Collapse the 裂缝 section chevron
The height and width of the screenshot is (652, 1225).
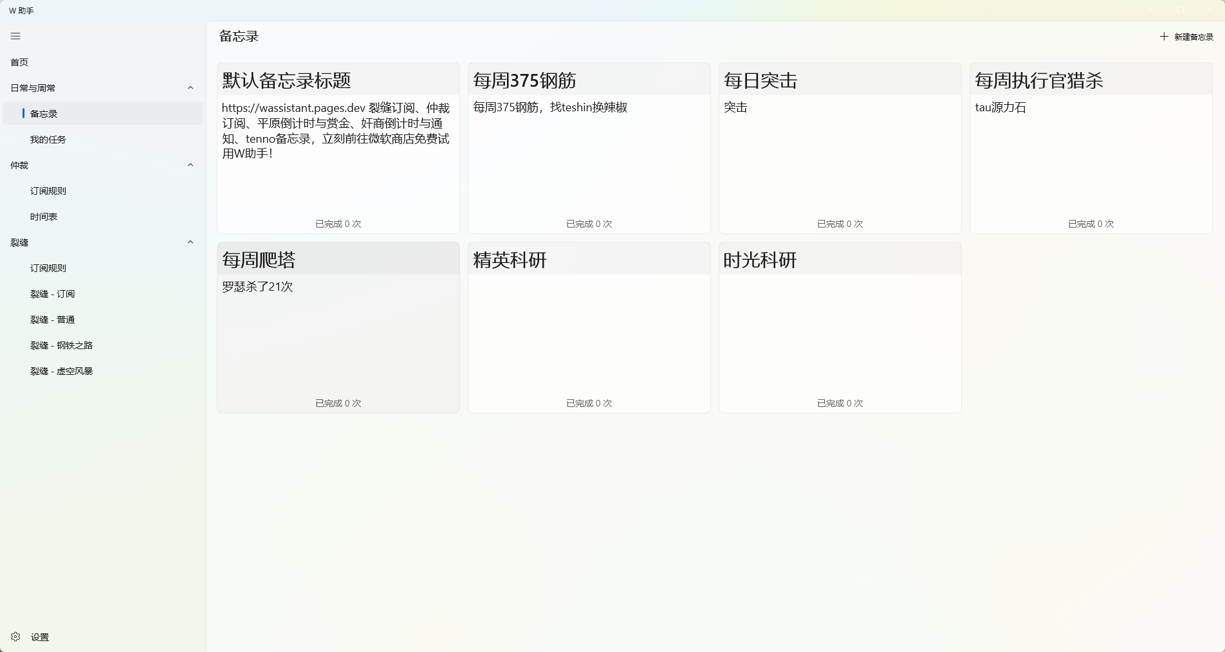click(x=190, y=242)
